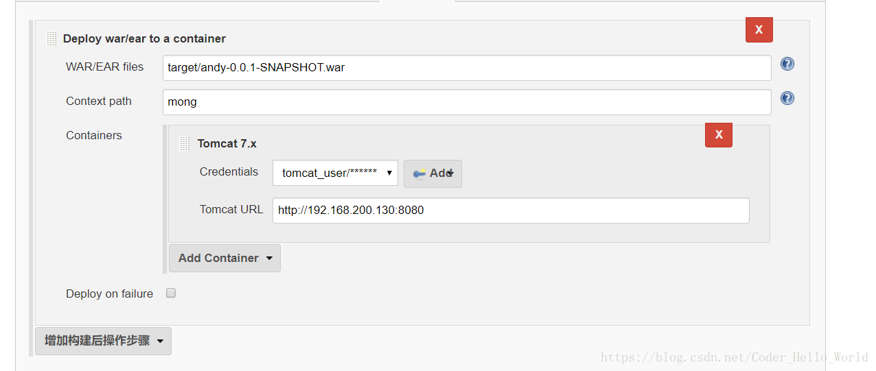
Task: Delete the Deploy war/ear step
Action: point(759,29)
